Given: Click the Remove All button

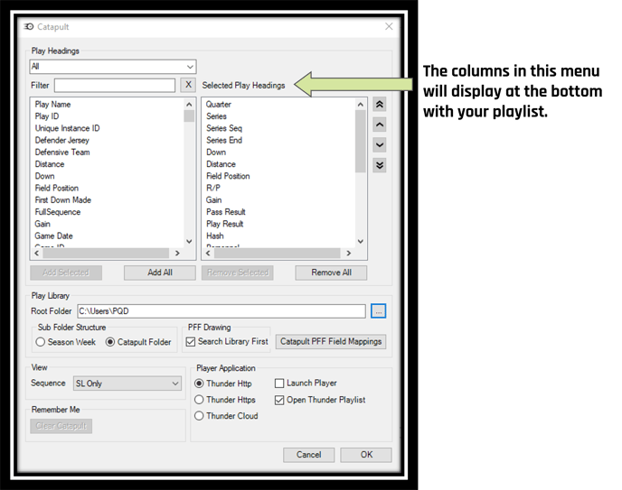Looking at the screenshot, I should pos(331,273).
